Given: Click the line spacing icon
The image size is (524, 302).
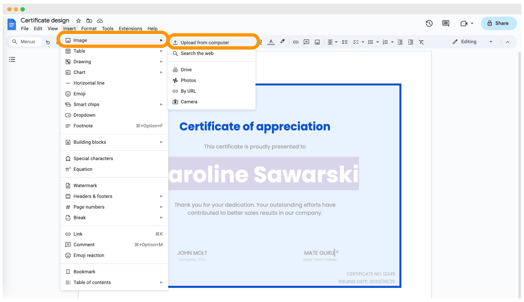Looking at the screenshot, I should 345,42.
